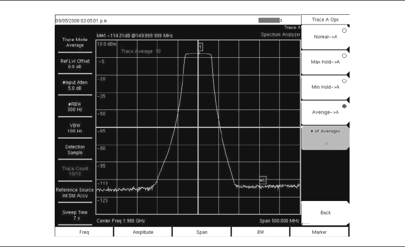
Task: Click the -5 graticule label
Action: pos(102,61)
